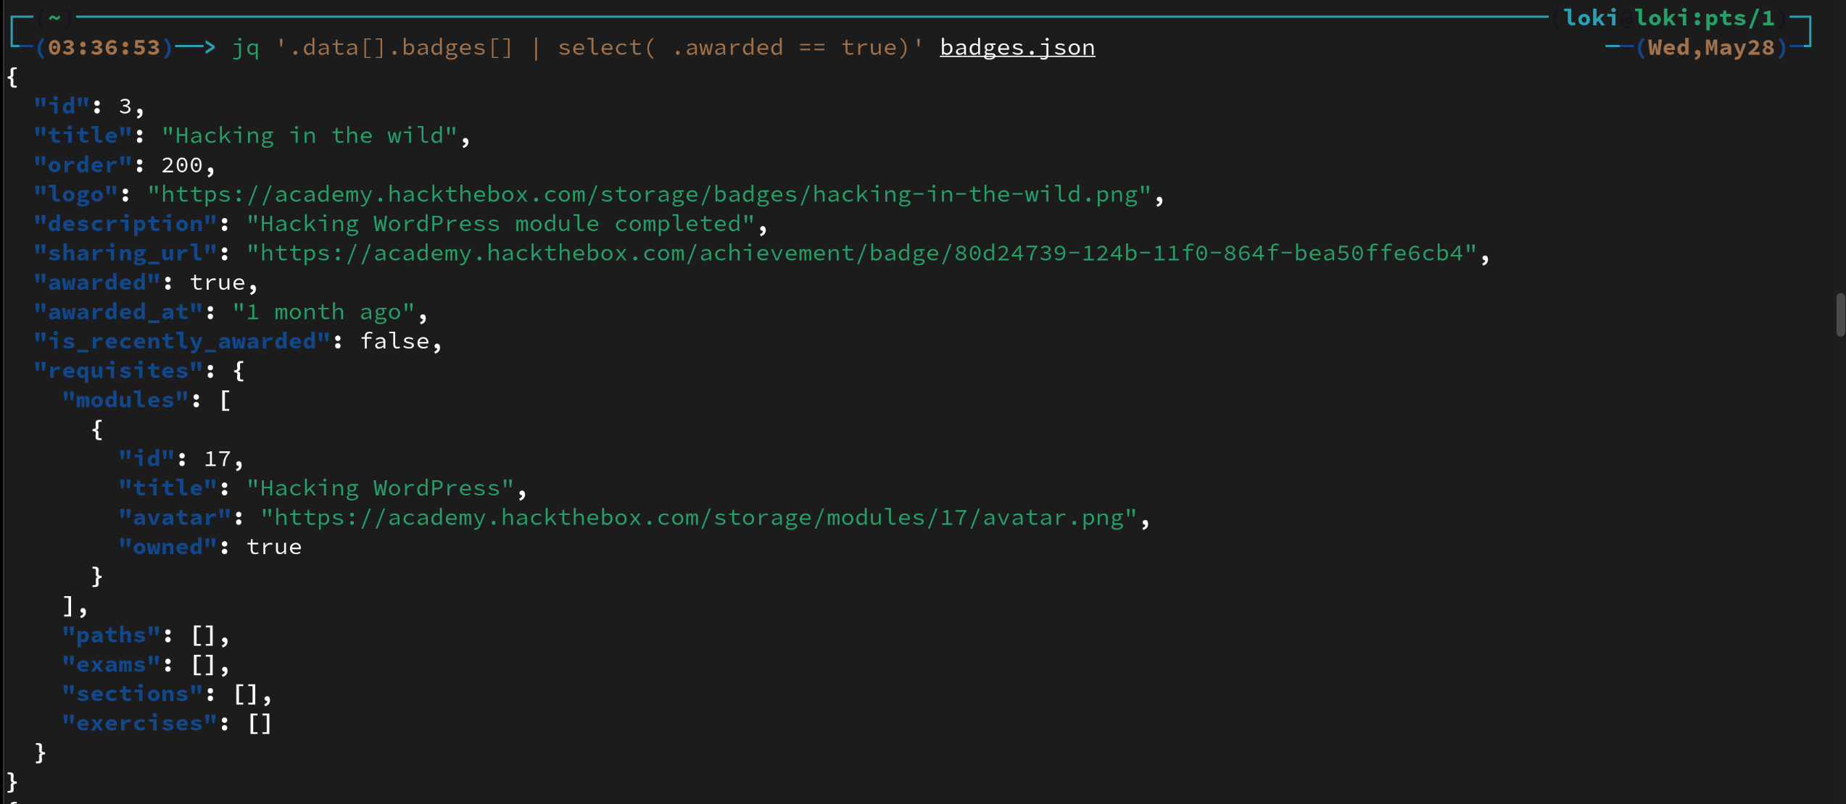Click the "1 month ago" value

coord(323,312)
